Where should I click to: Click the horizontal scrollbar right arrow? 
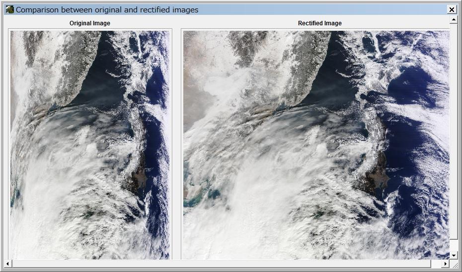tap(446, 263)
